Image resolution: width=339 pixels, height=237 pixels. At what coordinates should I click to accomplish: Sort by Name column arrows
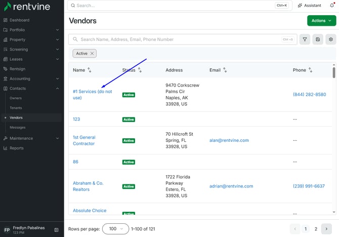tap(89, 70)
